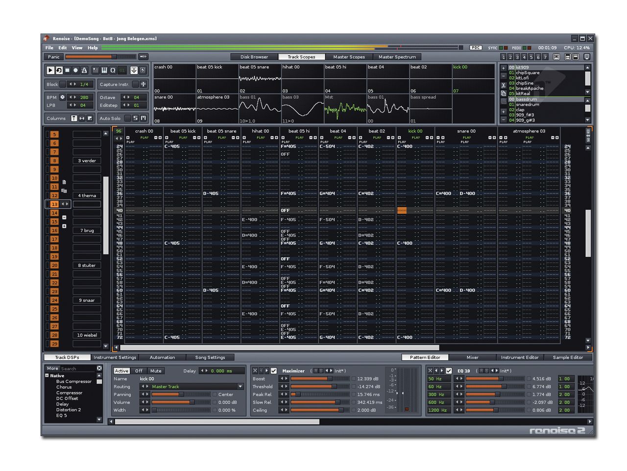Click the Stop playback button
Viewport: 627px width, 471px height.
68,71
